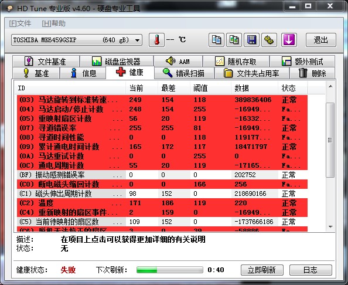The image size is (348, 285).
Task: Select row (04) 马达启动/停止计数
Action: pos(162,109)
